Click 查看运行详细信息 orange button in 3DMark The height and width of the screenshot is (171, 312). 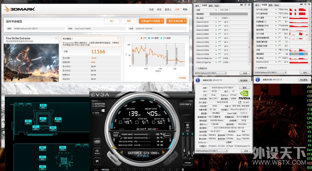151,21
